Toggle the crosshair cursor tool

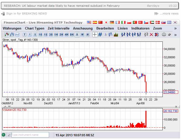click(x=95, y=34)
